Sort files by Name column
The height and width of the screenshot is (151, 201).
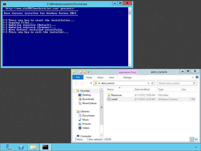click(119, 90)
